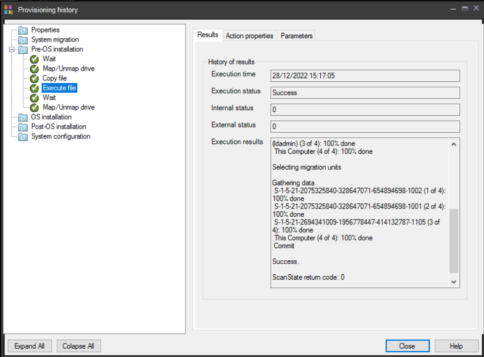
Task: Click the Expand All button
Action: point(30,345)
